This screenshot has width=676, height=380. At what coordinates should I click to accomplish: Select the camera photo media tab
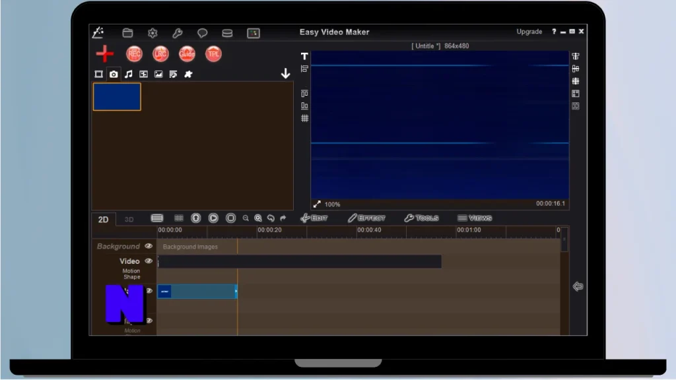pos(114,74)
